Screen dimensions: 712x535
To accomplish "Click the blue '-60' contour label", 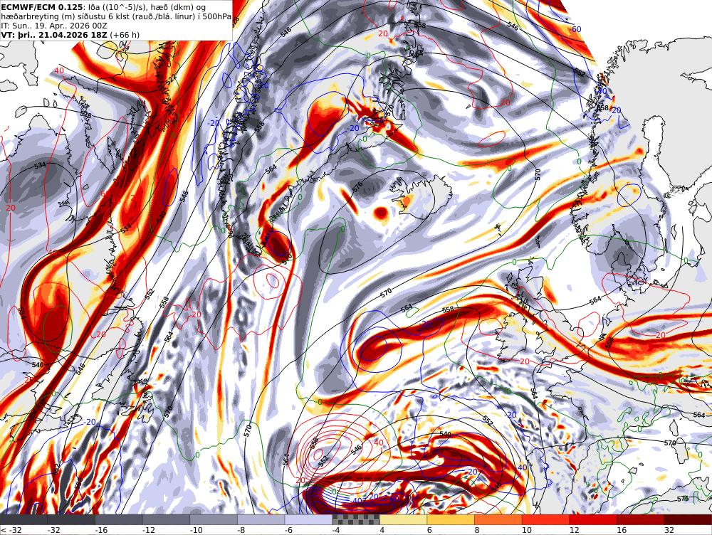I will (x=575, y=29).
